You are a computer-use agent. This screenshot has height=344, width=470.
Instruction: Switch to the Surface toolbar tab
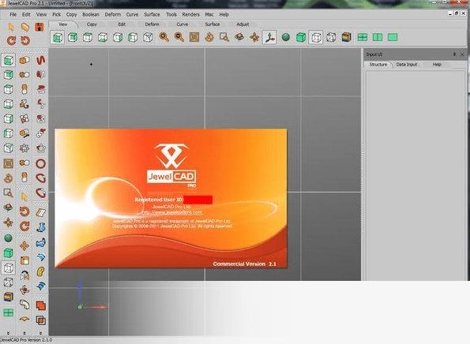(212, 24)
